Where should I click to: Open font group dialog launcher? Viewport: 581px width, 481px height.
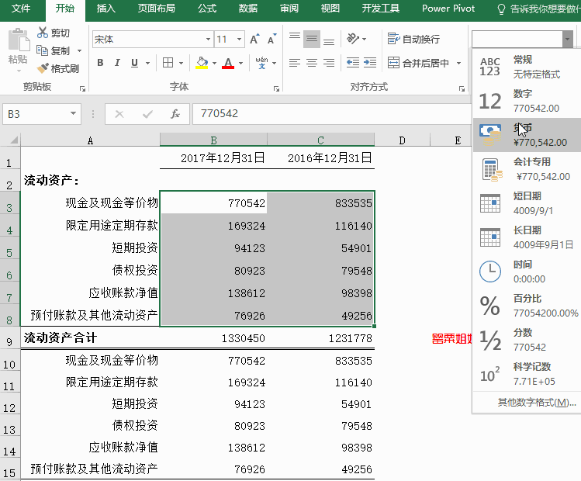click(x=276, y=88)
